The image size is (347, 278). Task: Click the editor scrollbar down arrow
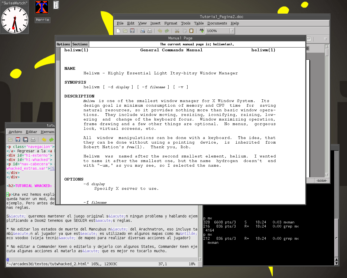[200, 259]
